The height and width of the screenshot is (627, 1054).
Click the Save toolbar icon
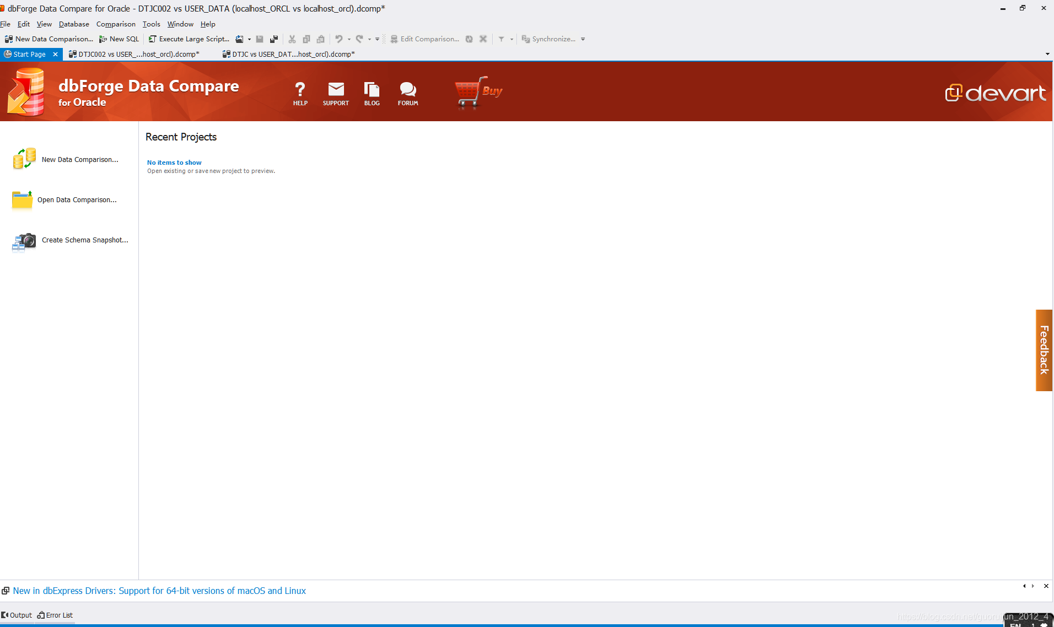pyautogui.click(x=260, y=39)
